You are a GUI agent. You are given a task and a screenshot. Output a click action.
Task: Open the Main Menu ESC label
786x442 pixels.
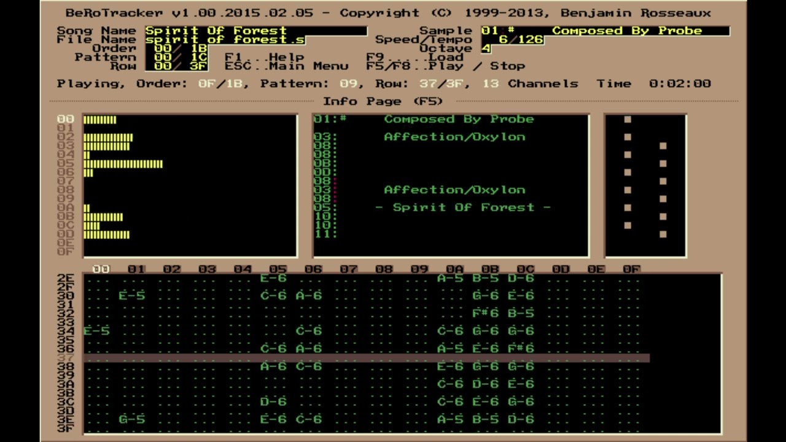click(287, 66)
